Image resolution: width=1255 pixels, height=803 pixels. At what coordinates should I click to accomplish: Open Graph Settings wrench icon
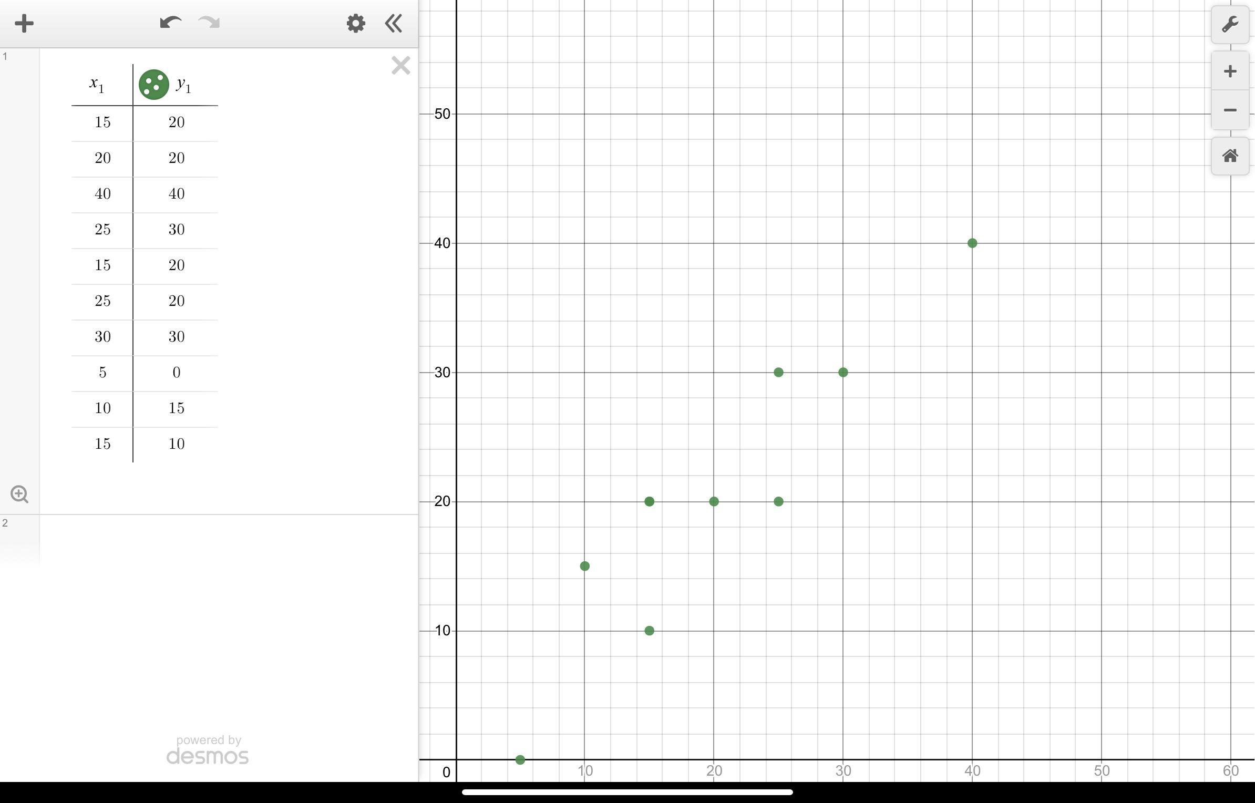pyautogui.click(x=1230, y=25)
